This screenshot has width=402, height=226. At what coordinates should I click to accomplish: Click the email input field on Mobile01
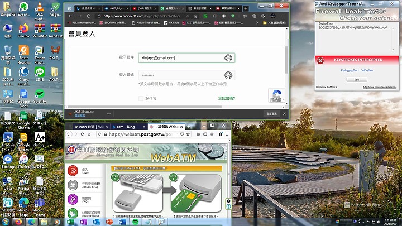coord(186,58)
